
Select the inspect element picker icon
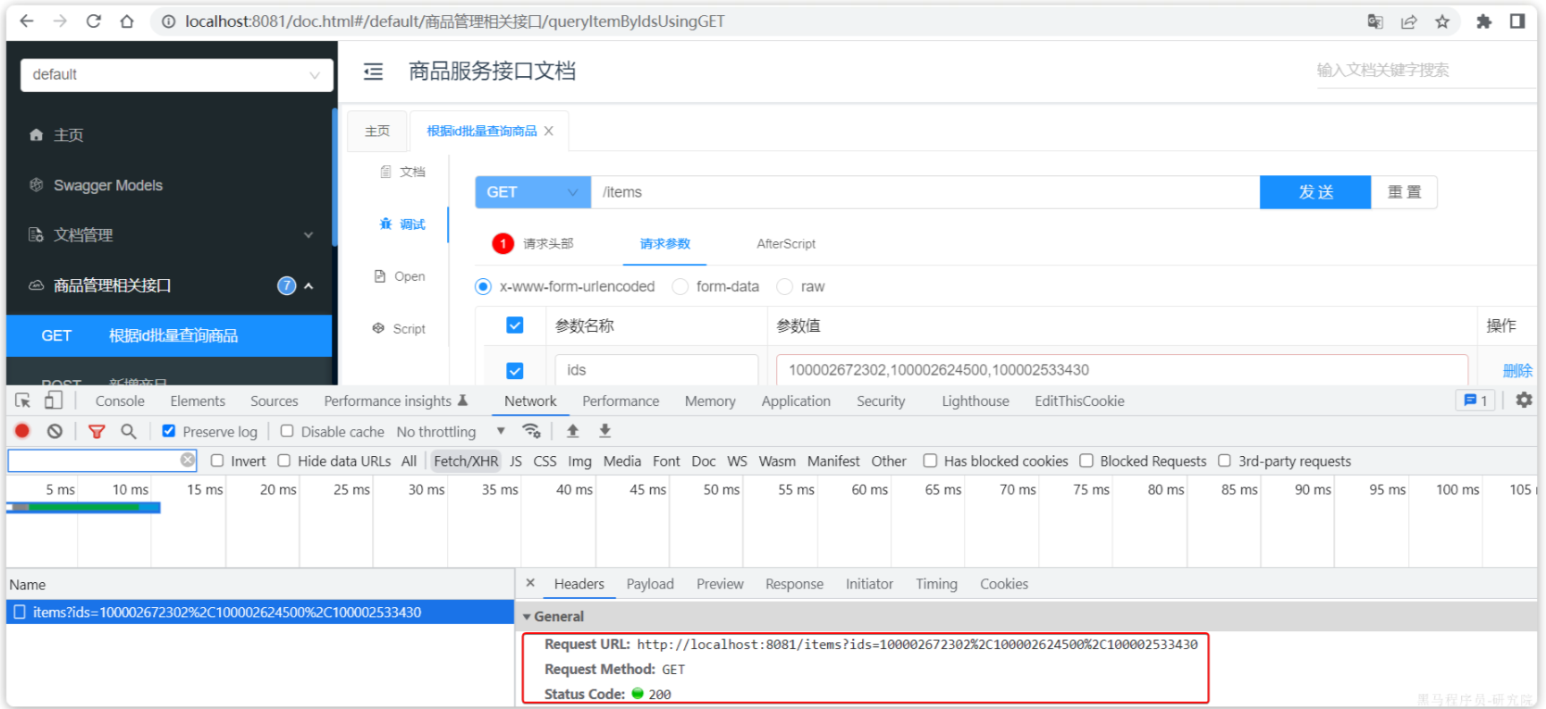23,401
